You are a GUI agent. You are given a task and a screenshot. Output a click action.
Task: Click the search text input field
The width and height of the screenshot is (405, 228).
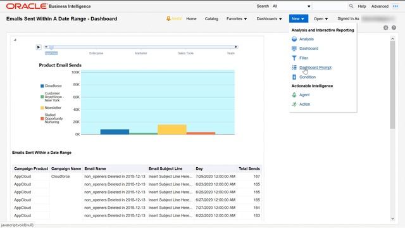coord(330,6)
